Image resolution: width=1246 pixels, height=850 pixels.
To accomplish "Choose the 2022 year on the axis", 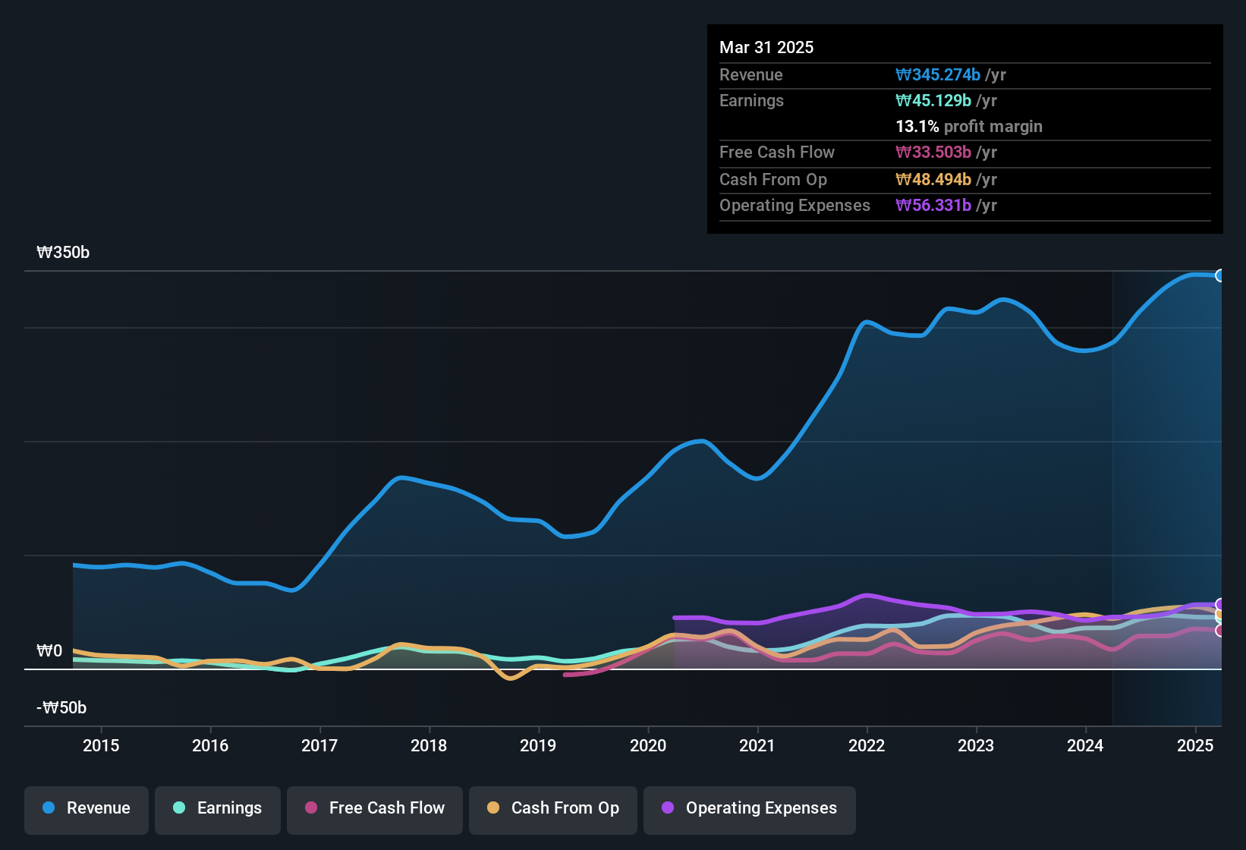I will click(x=867, y=745).
